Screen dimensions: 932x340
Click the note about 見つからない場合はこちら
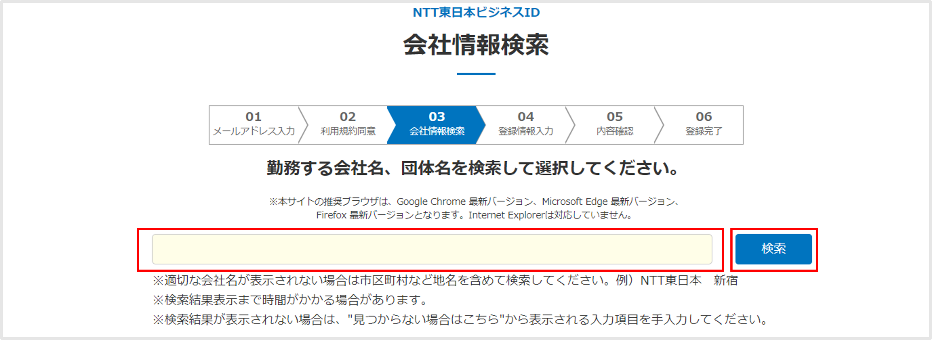coord(460,320)
